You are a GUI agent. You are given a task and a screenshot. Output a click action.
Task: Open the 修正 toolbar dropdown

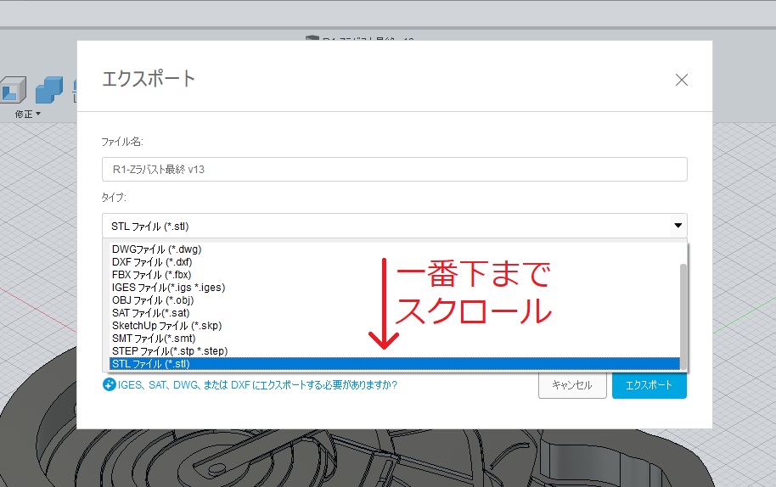pyautogui.click(x=27, y=115)
